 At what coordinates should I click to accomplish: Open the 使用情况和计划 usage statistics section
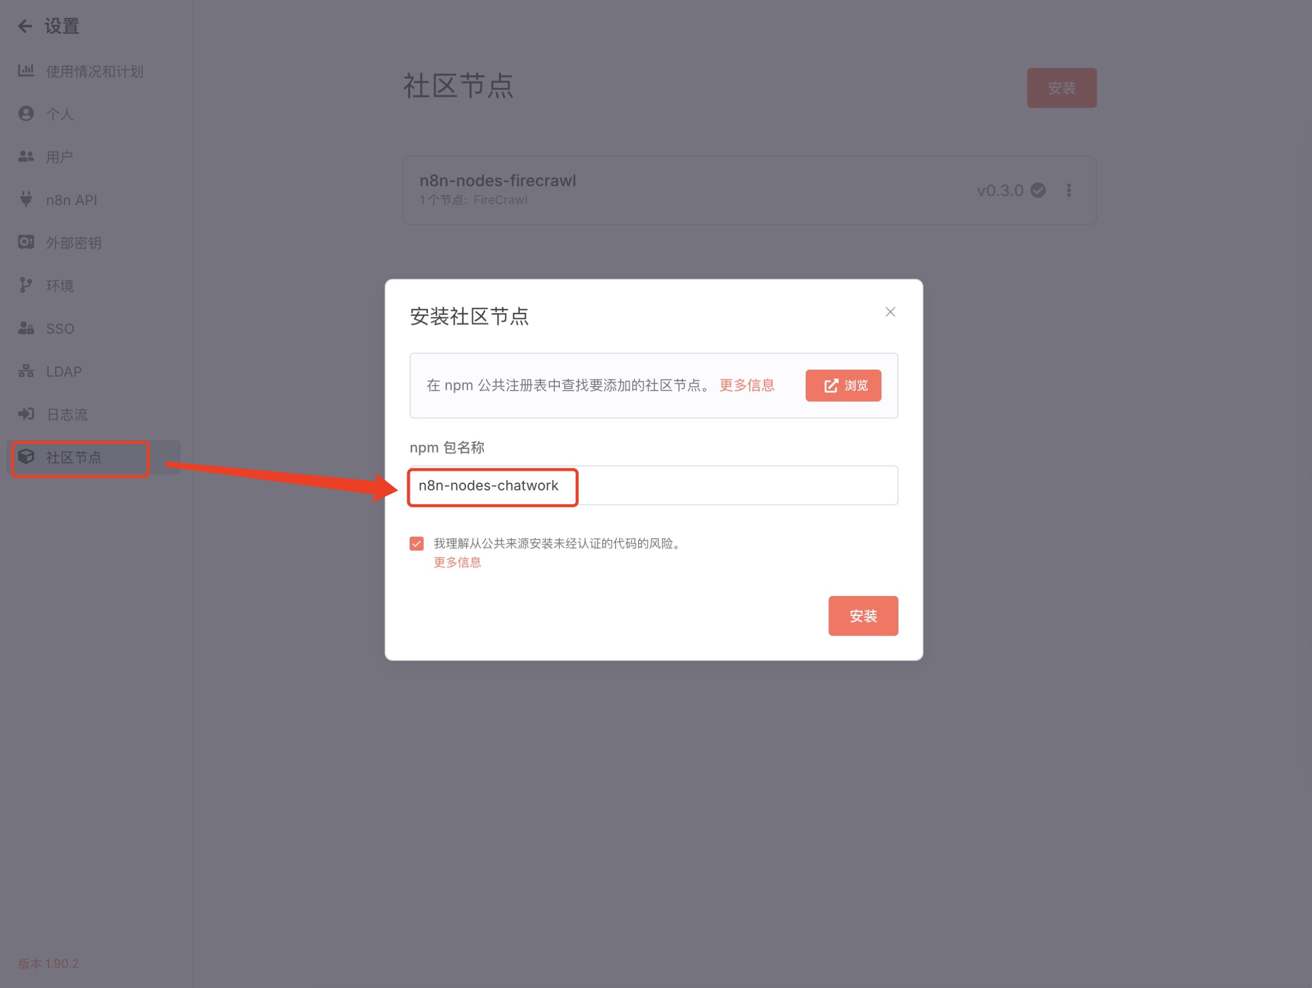[27, 70]
